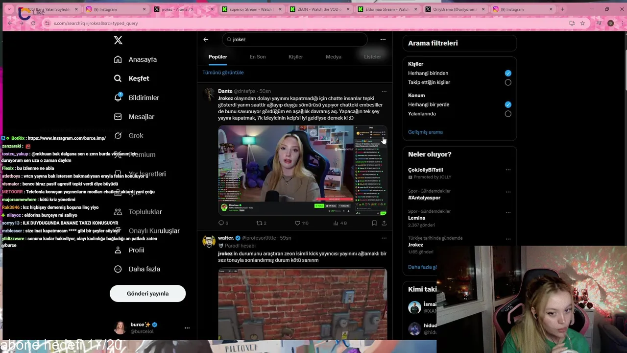Open Dante profile avatar

tap(209, 95)
